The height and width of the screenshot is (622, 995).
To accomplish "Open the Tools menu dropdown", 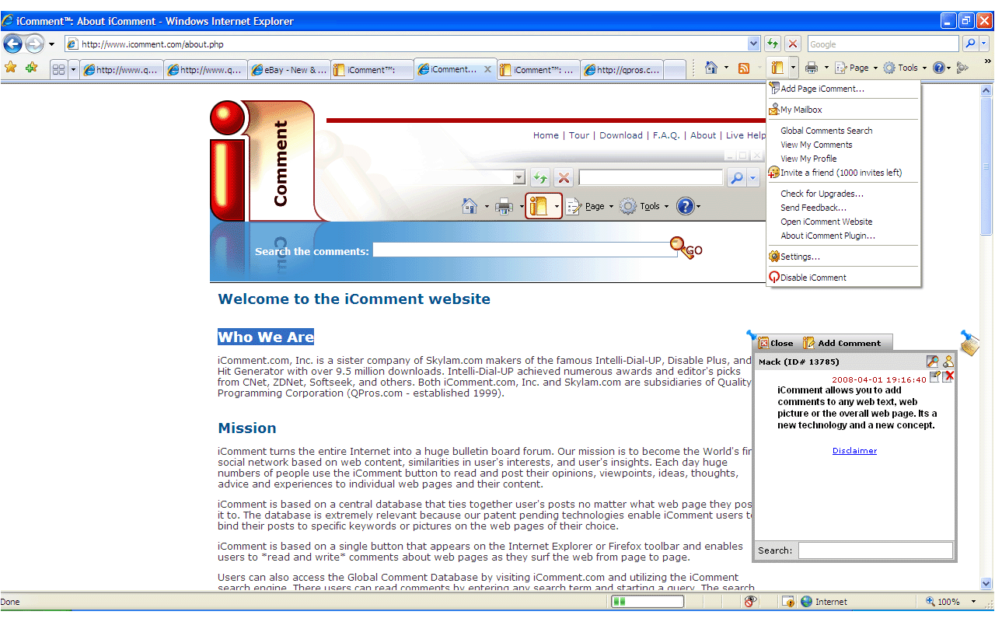I will pos(905,68).
